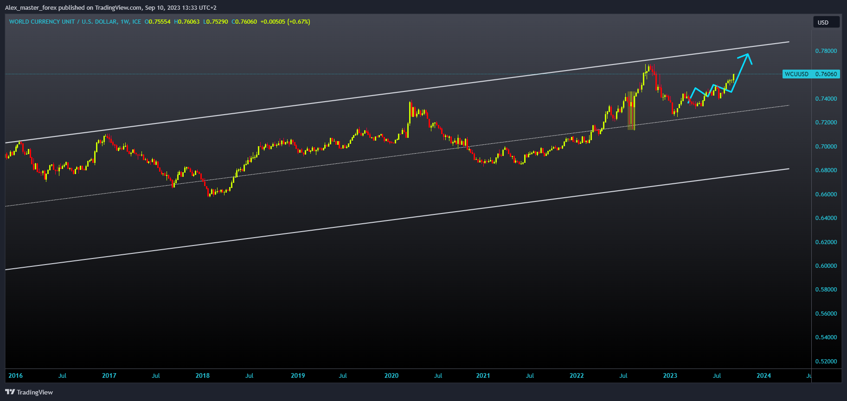
Task: Click the WCUUSD price label tag
Action: point(811,74)
